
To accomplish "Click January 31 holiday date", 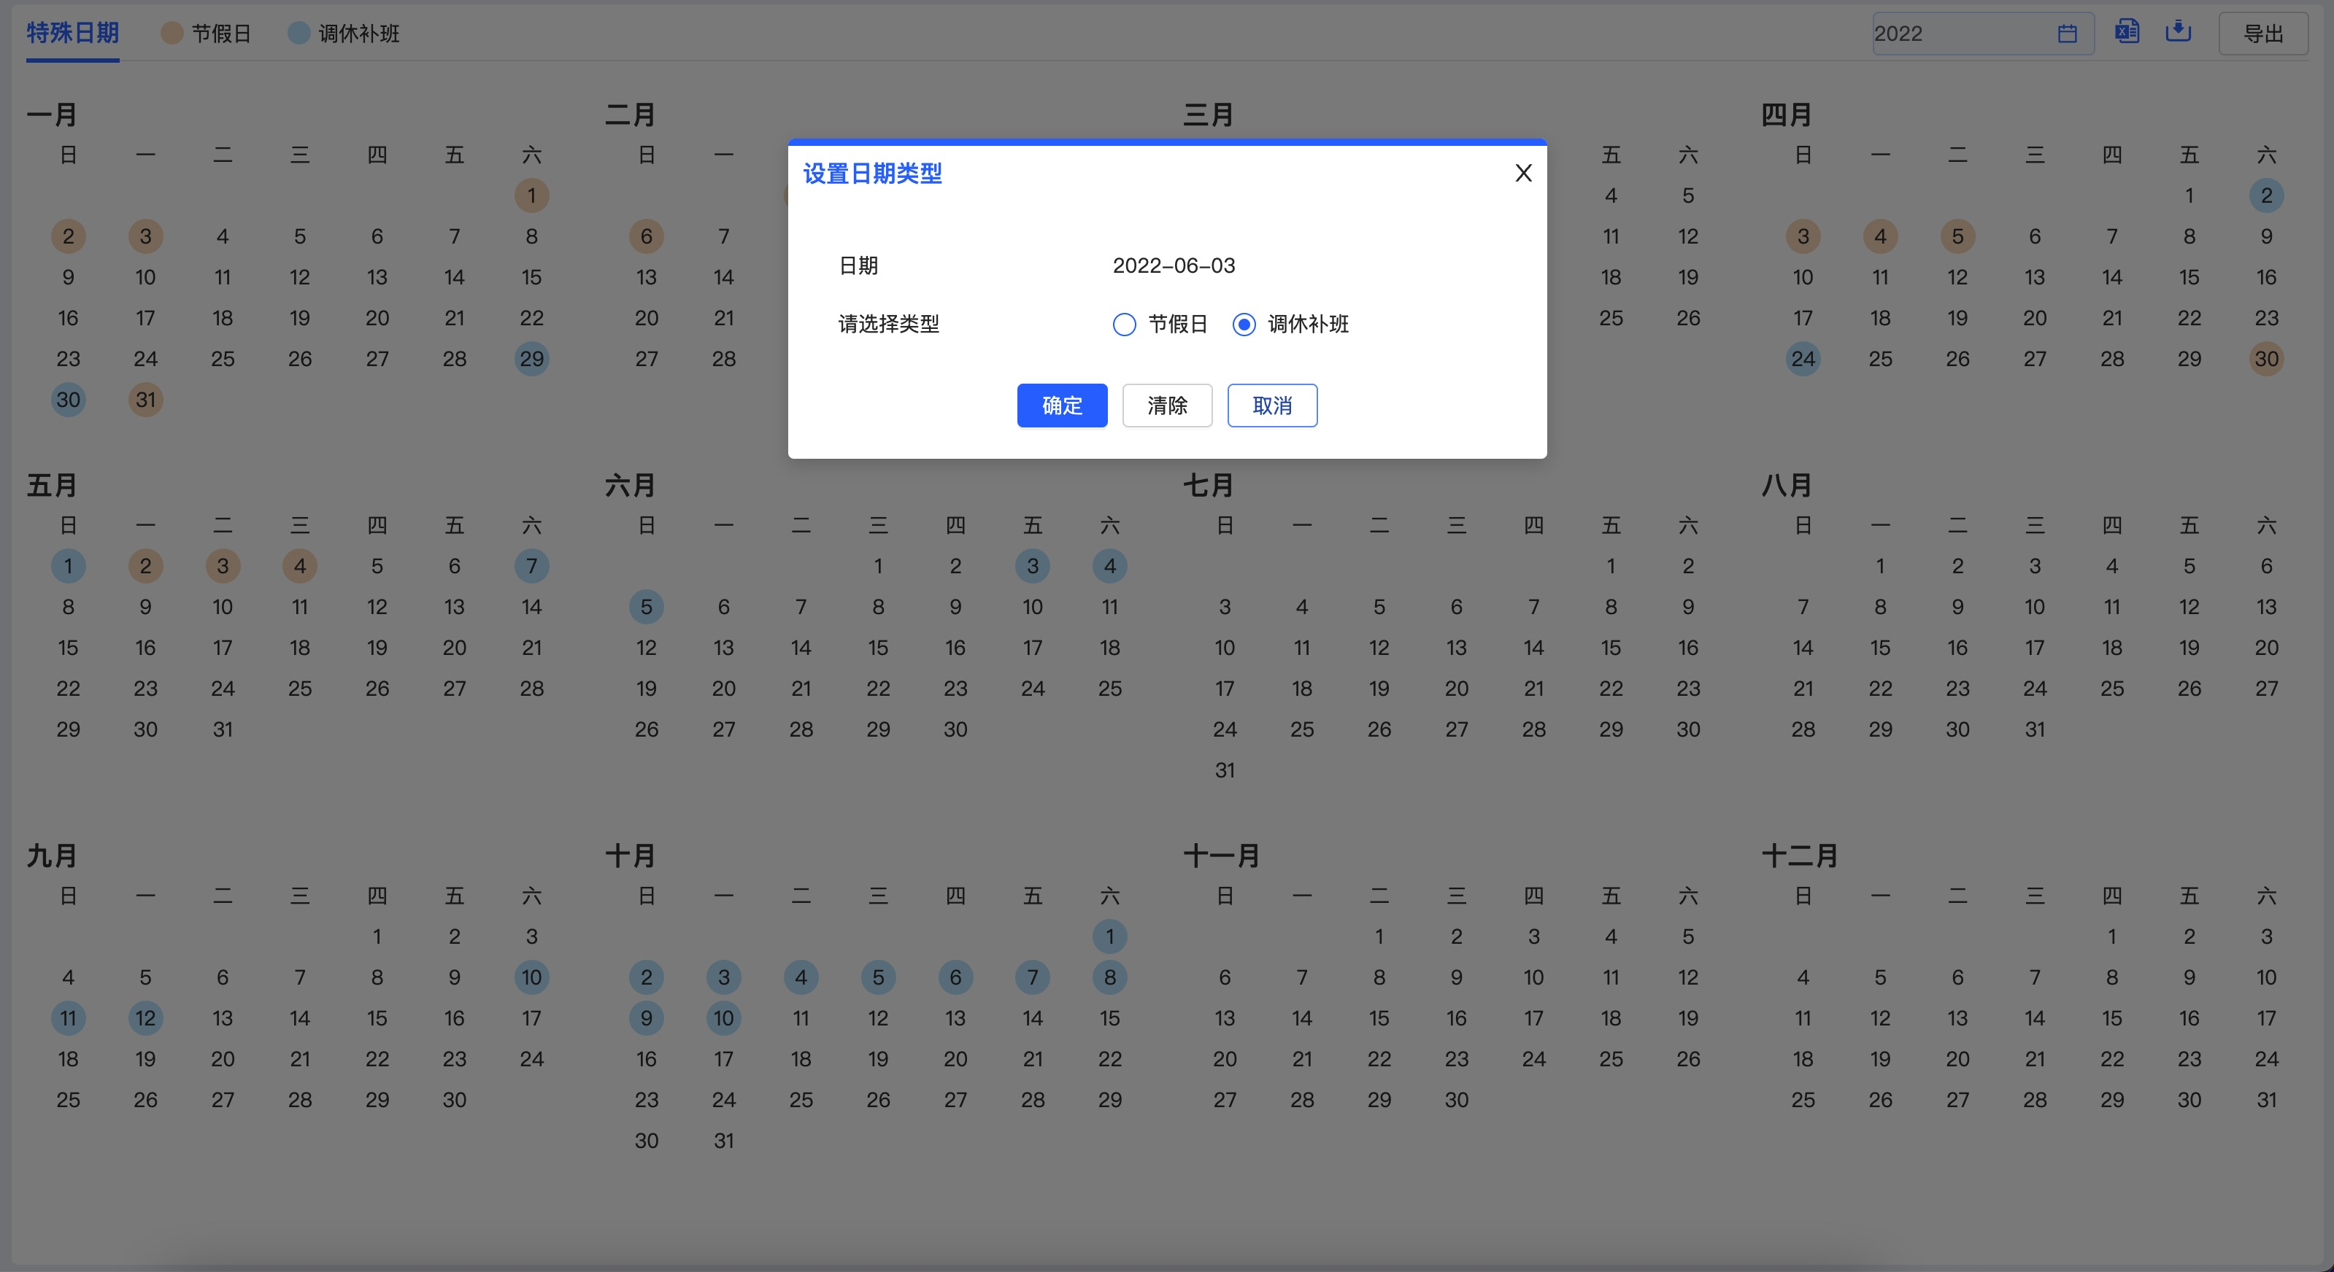I will tap(145, 399).
